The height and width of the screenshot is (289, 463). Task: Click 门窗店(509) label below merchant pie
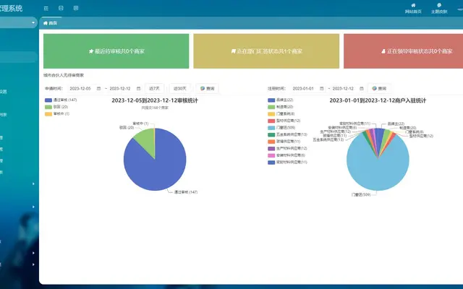point(361,194)
